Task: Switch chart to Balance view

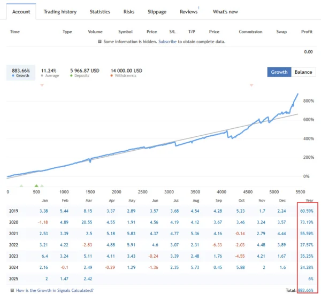Action: (x=303, y=72)
